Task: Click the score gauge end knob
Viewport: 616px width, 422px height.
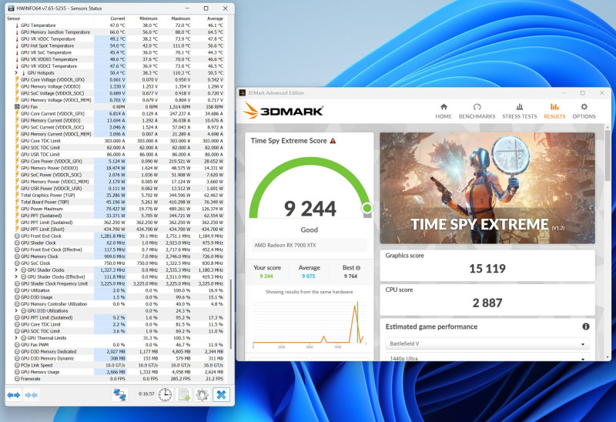Action: tap(367, 208)
